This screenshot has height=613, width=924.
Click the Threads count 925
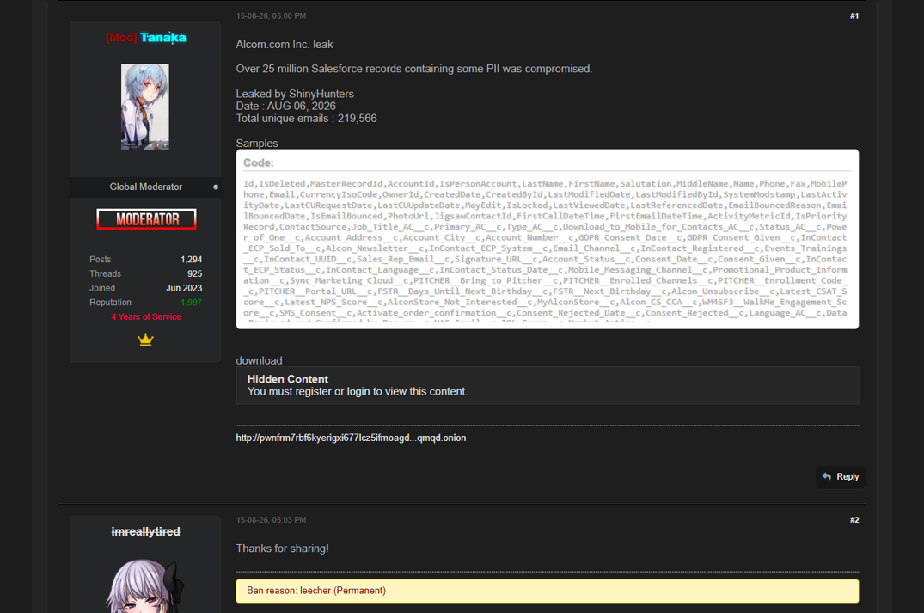tap(194, 273)
